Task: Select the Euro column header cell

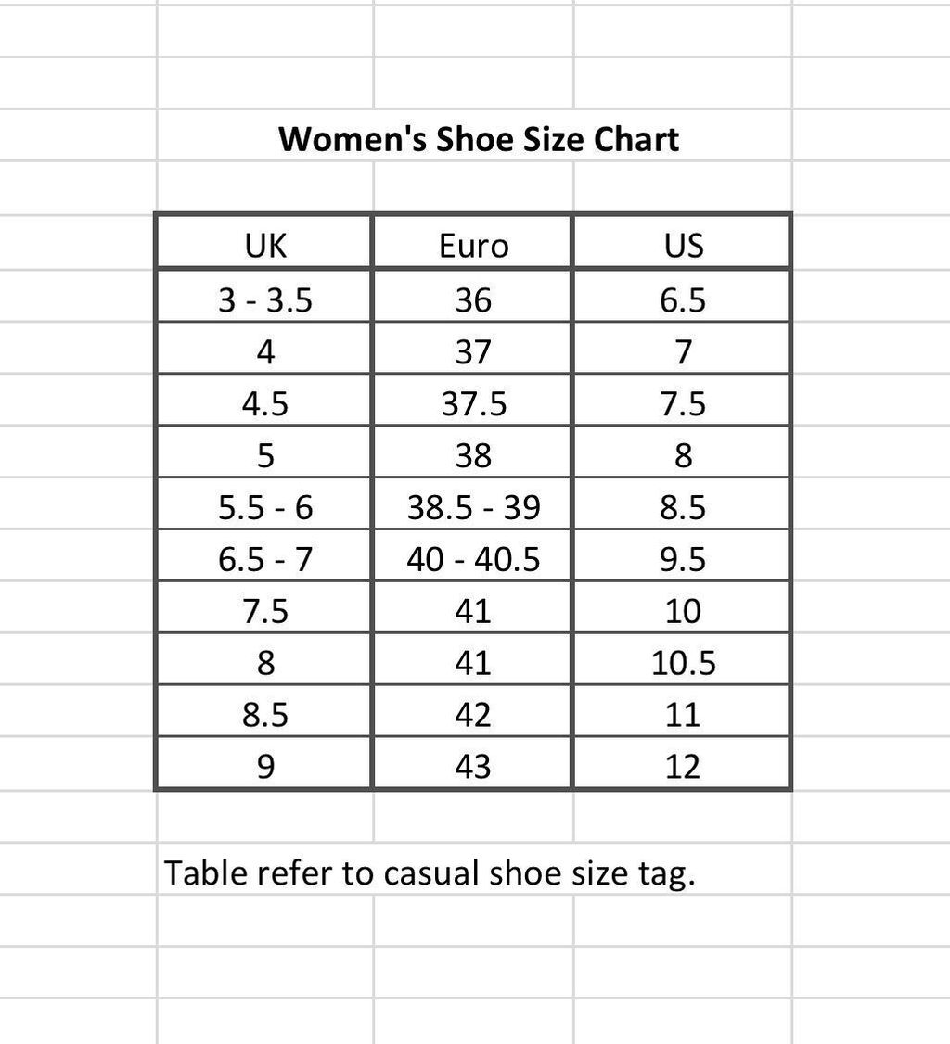Action: coord(473,245)
